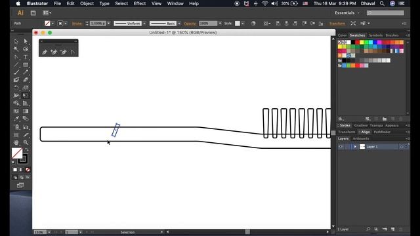Open the Pathfinder panel tab
The height and width of the screenshot is (236, 420).
[x=382, y=132]
